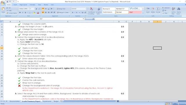The width and height of the screenshot is (186, 105).
Task: Toggle center horizontal alignment
Action: (x=46, y=13)
